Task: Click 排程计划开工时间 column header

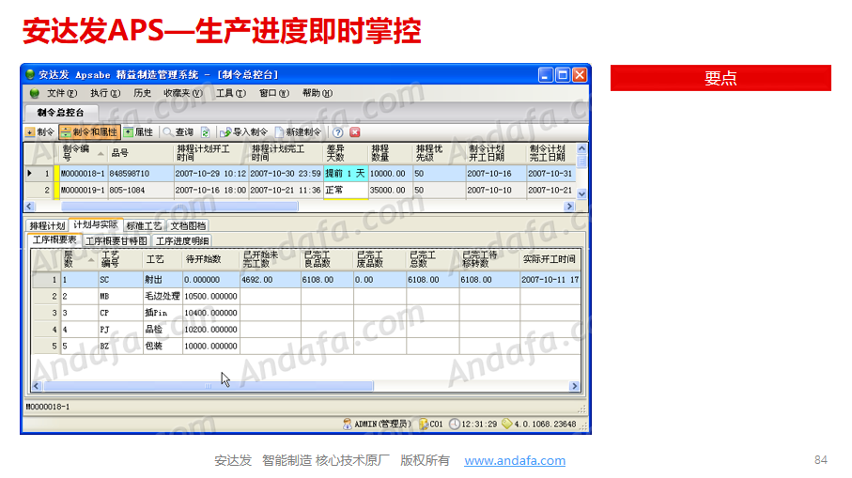Action: click(x=210, y=153)
